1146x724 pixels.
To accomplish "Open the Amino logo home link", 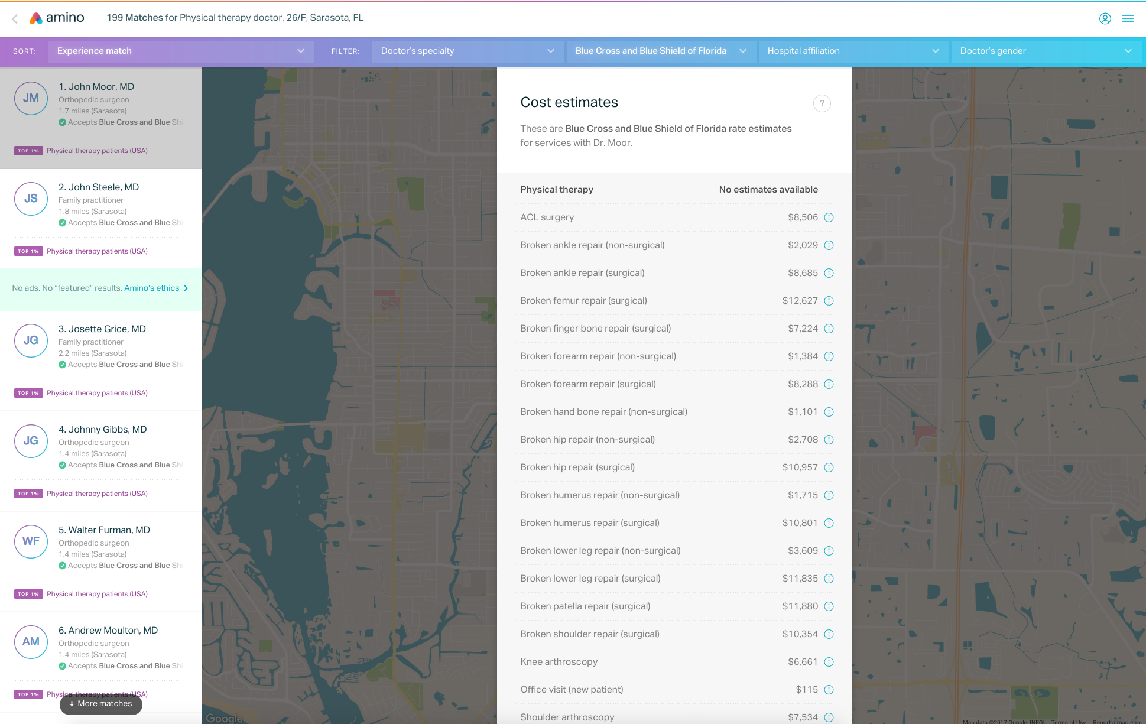I will point(57,18).
